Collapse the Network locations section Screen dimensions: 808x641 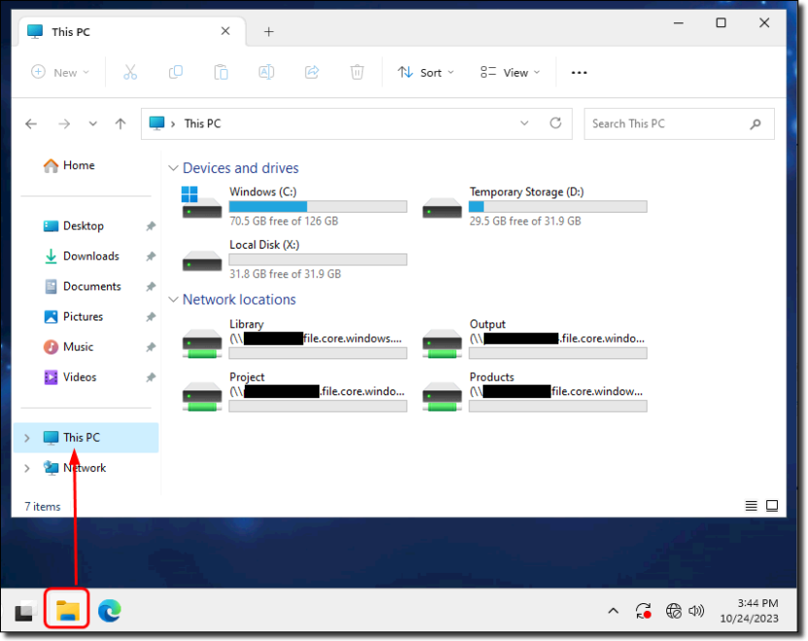click(173, 299)
